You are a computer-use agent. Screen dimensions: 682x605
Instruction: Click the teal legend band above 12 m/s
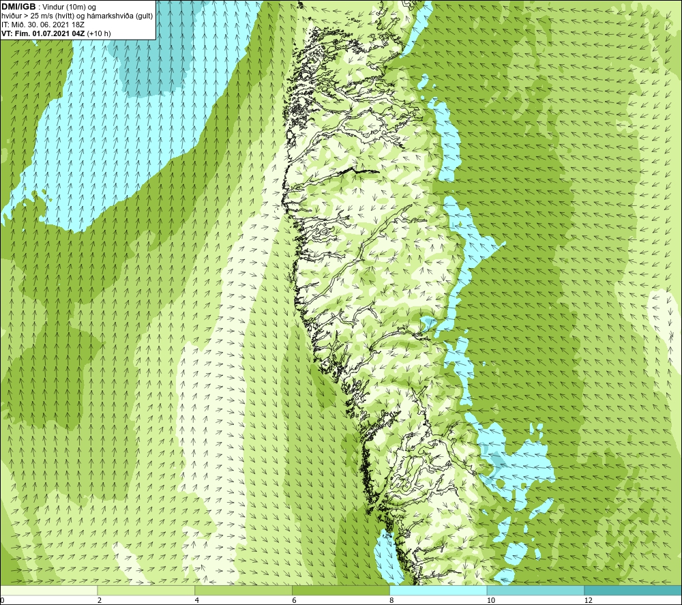point(634,590)
